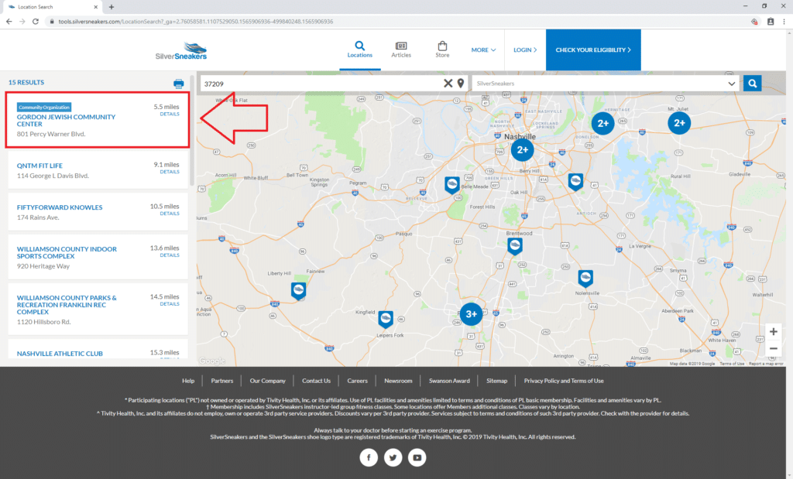Screen dimensions: 793x479
Task: Click the results list scrollbar
Action: (192, 132)
